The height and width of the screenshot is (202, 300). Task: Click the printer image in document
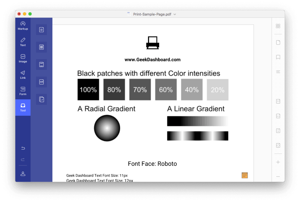152,43
